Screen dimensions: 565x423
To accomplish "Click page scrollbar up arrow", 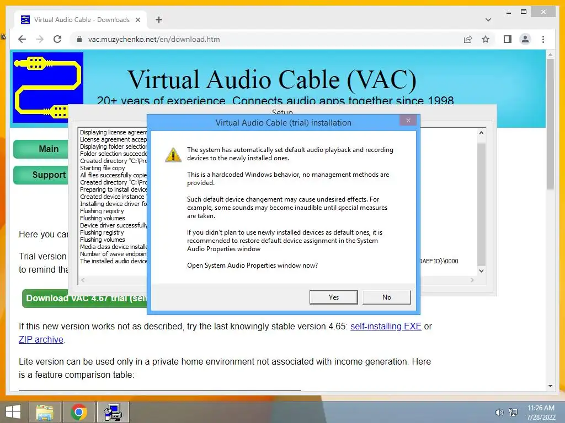I will click(x=550, y=55).
